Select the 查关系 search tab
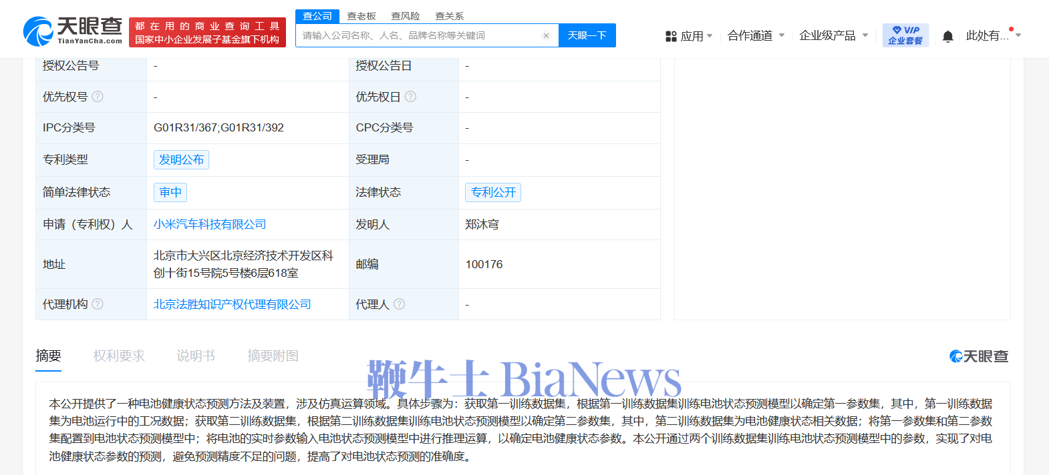Image resolution: width=1049 pixels, height=475 pixels. pos(450,16)
